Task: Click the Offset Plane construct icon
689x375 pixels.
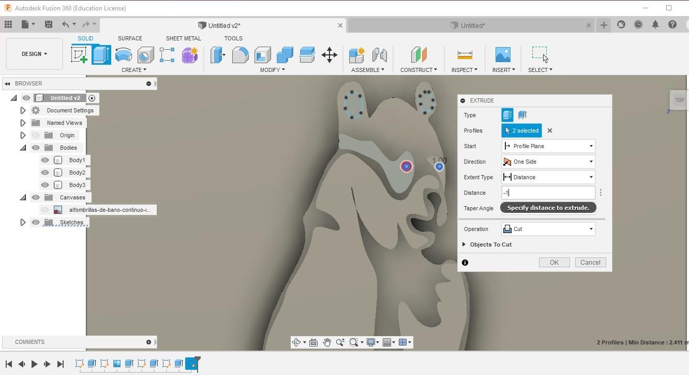Action: [418, 54]
